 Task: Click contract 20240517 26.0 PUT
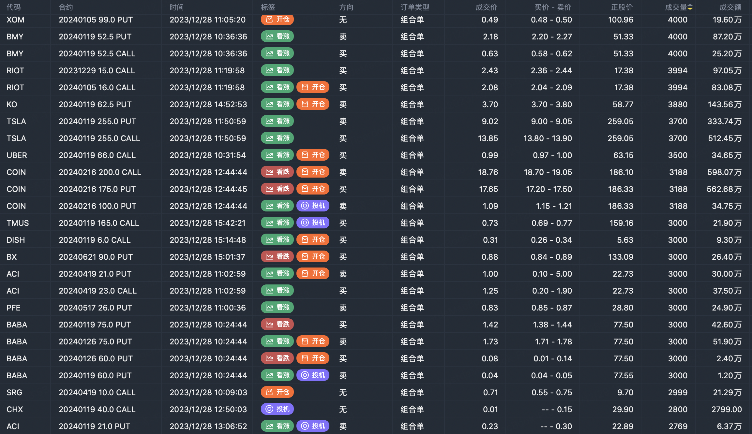[x=95, y=308]
